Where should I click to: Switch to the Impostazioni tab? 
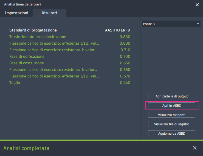pos(16,13)
